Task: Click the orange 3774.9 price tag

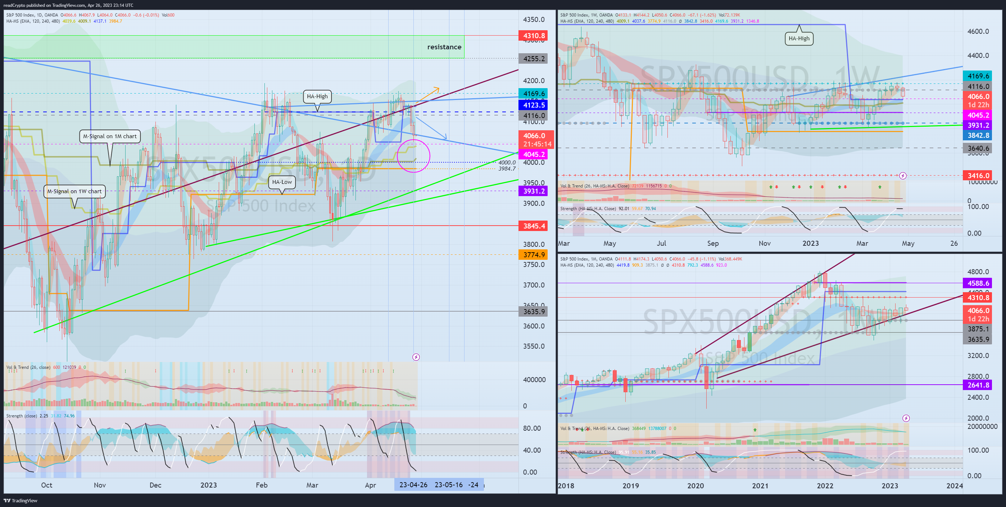Action: 533,255
